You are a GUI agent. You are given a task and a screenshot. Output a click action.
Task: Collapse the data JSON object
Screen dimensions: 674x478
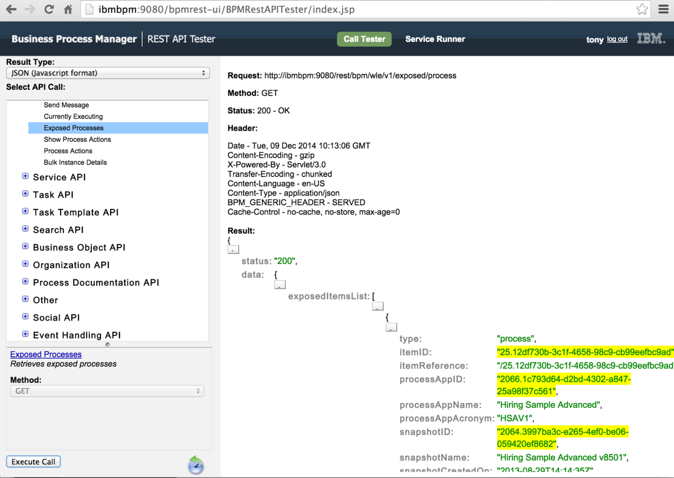tap(280, 285)
